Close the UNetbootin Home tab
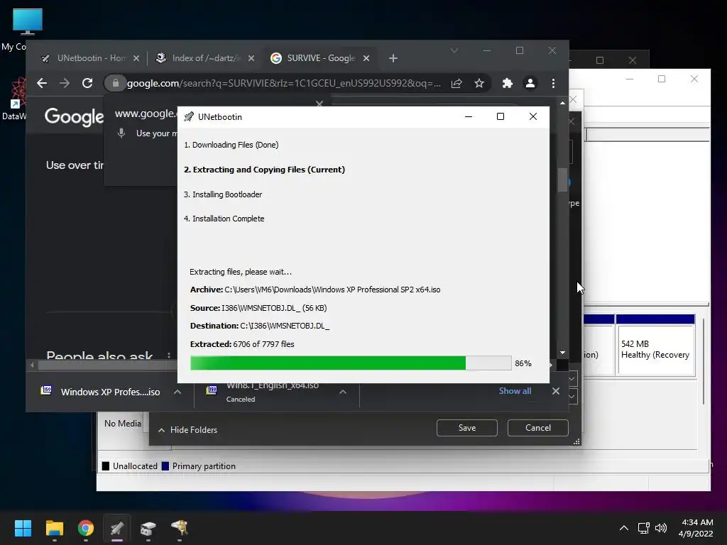 [x=136, y=58]
